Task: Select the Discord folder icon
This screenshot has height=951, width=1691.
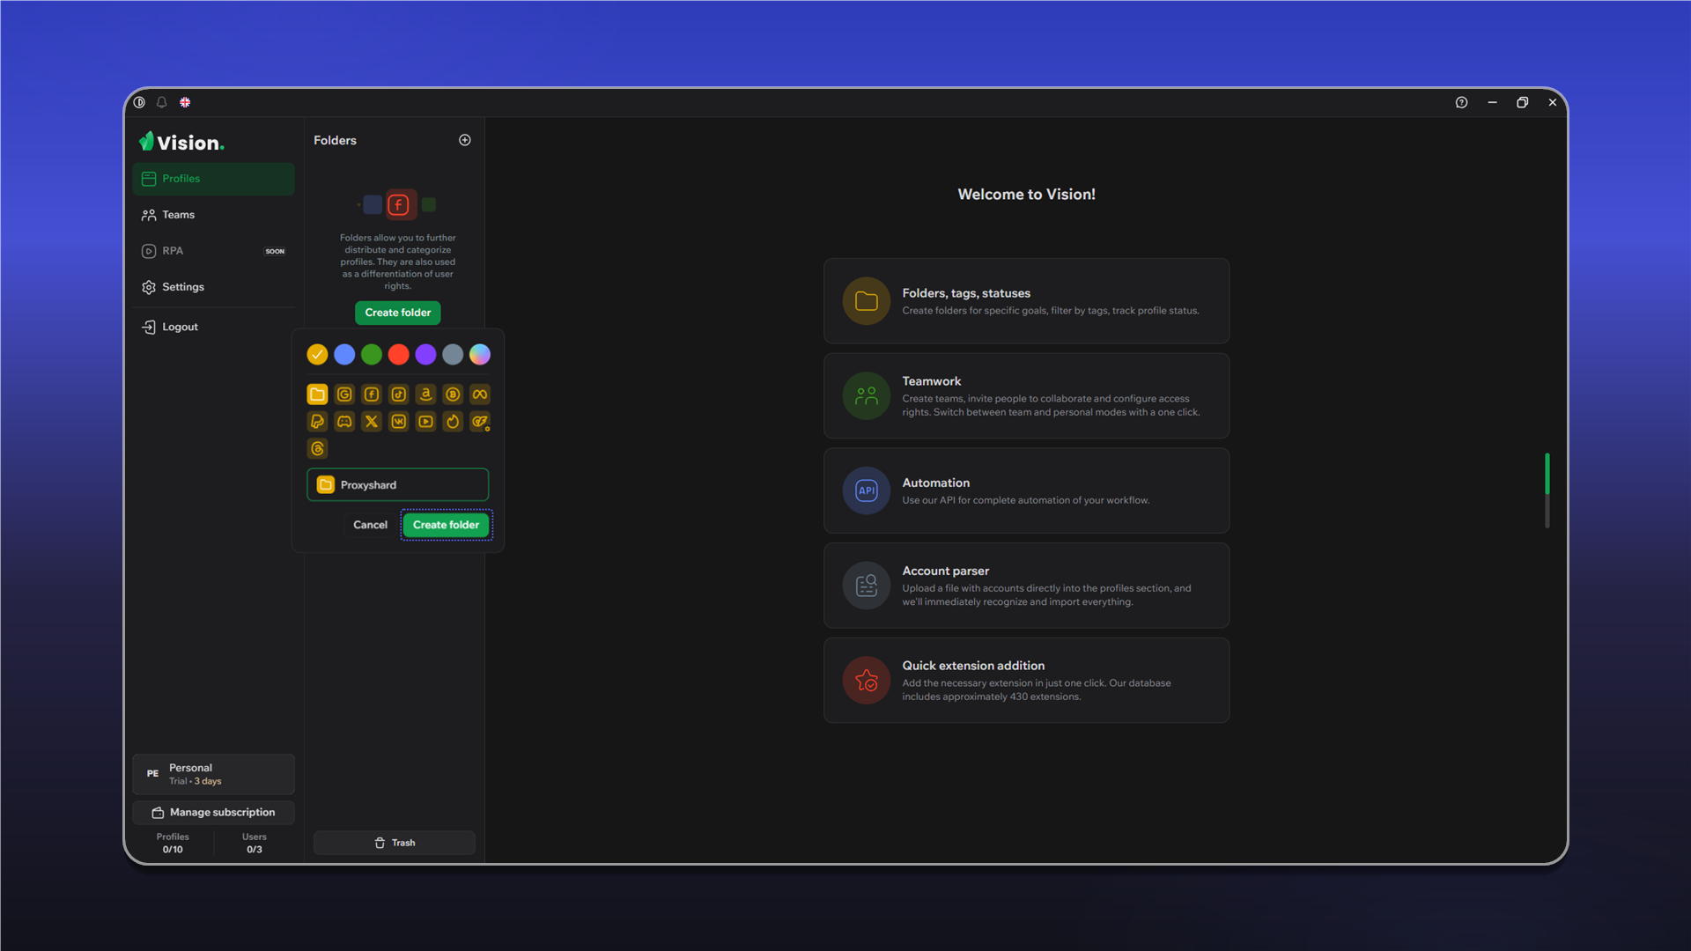Action: [344, 422]
